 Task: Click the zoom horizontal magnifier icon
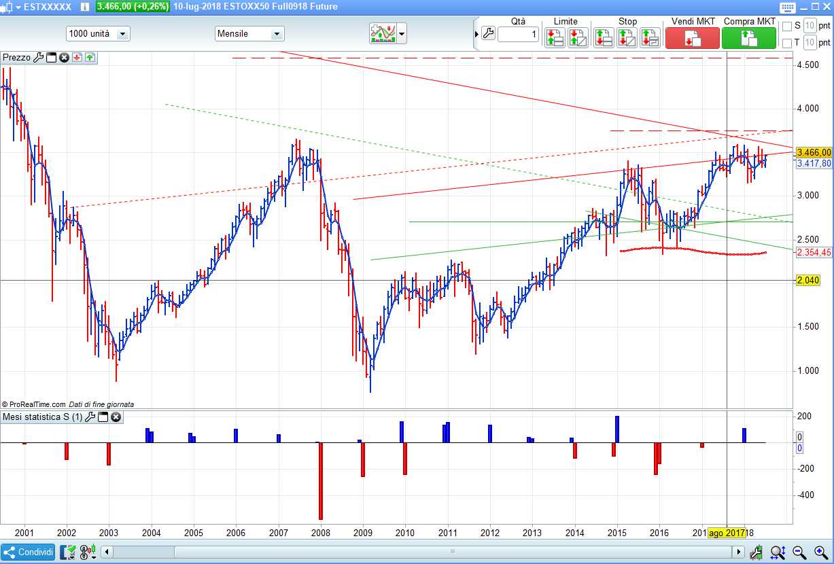coord(778,552)
